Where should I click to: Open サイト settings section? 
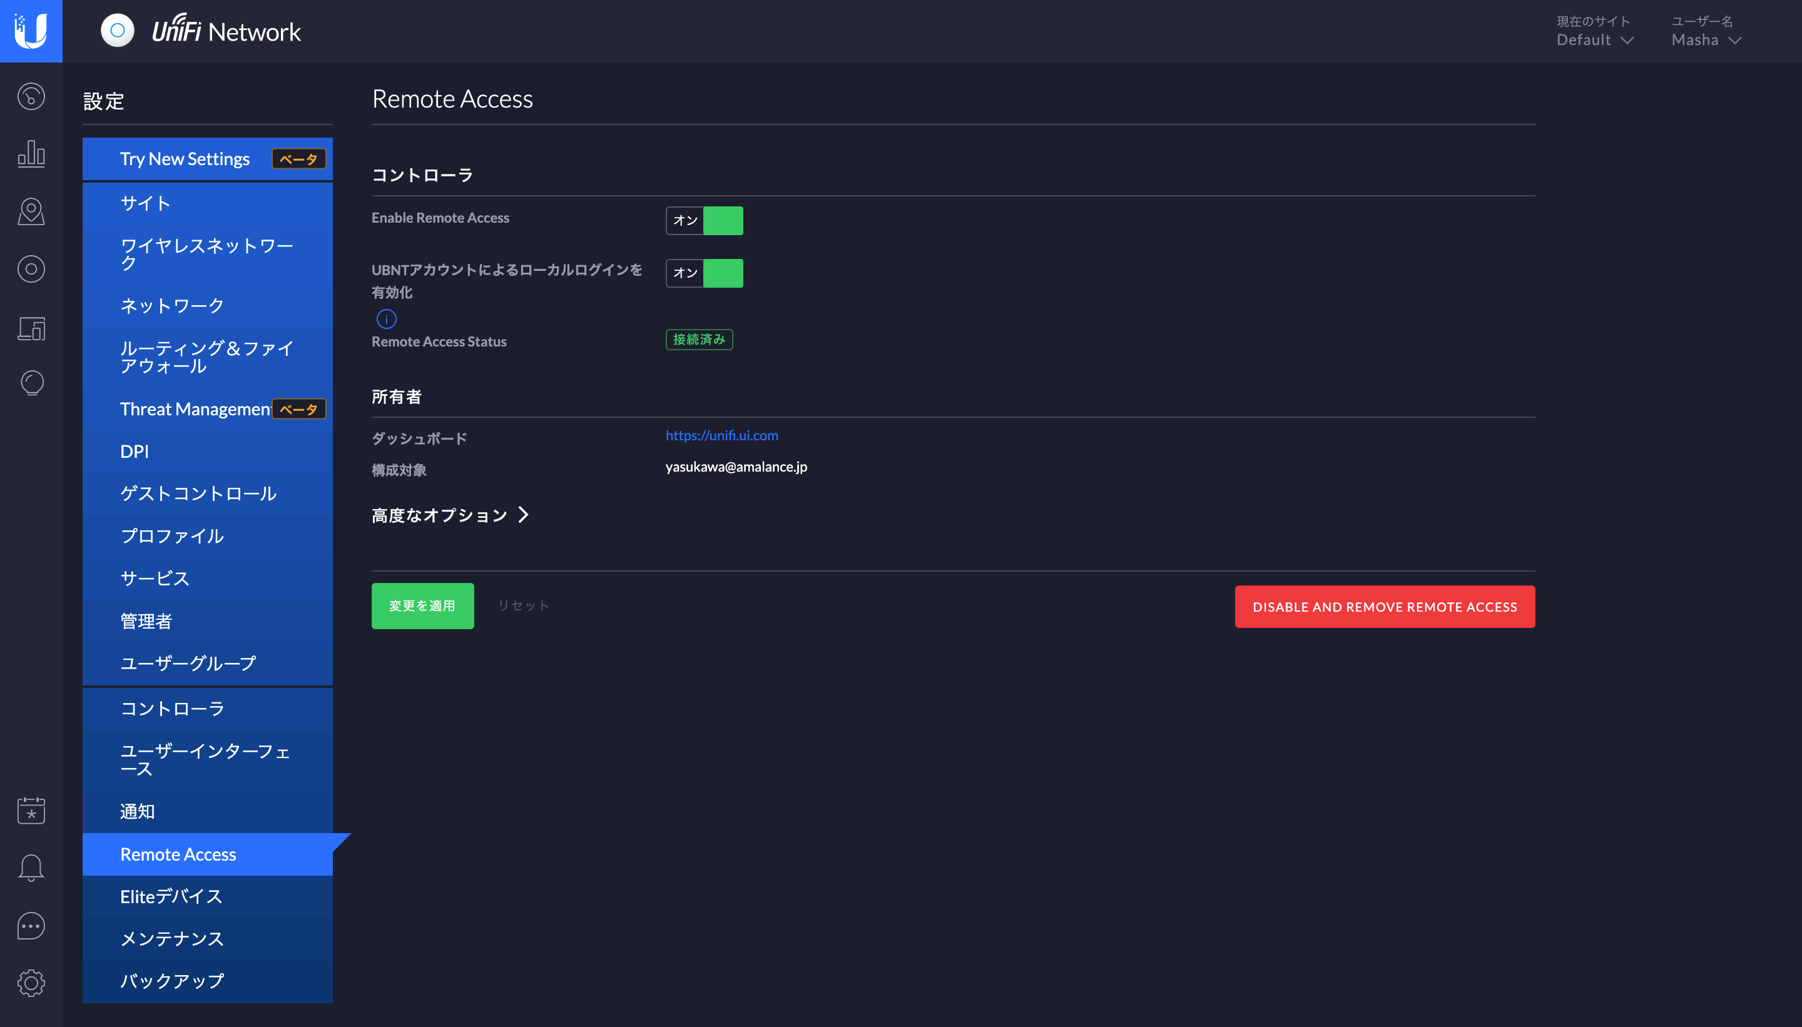pyautogui.click(x=208, y=203)
